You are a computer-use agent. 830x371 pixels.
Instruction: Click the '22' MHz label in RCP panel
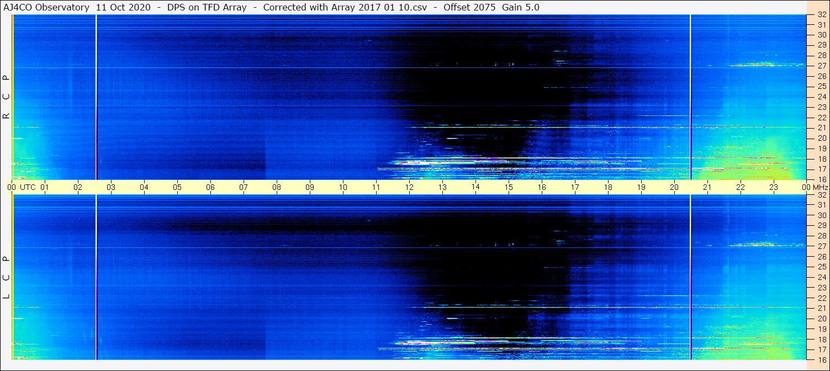tap(821, 118)
